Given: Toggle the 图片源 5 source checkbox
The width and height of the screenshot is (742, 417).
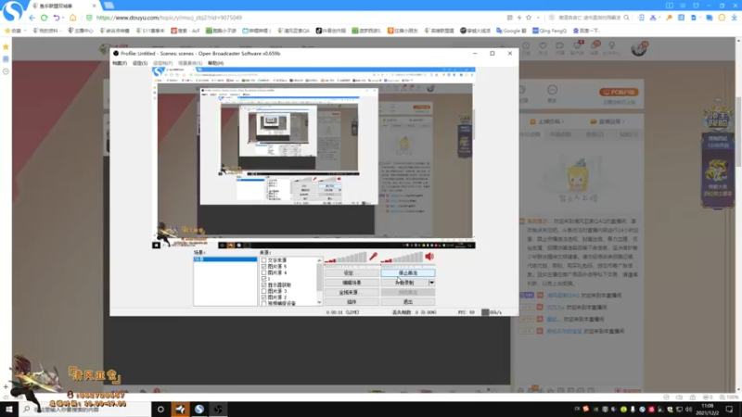Looking at the screenshot, I should click(x=264, y=267).
